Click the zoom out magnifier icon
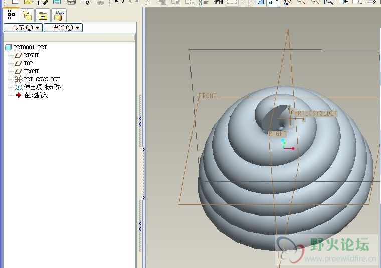Screen dimensions: 381x268 [315, 2]
